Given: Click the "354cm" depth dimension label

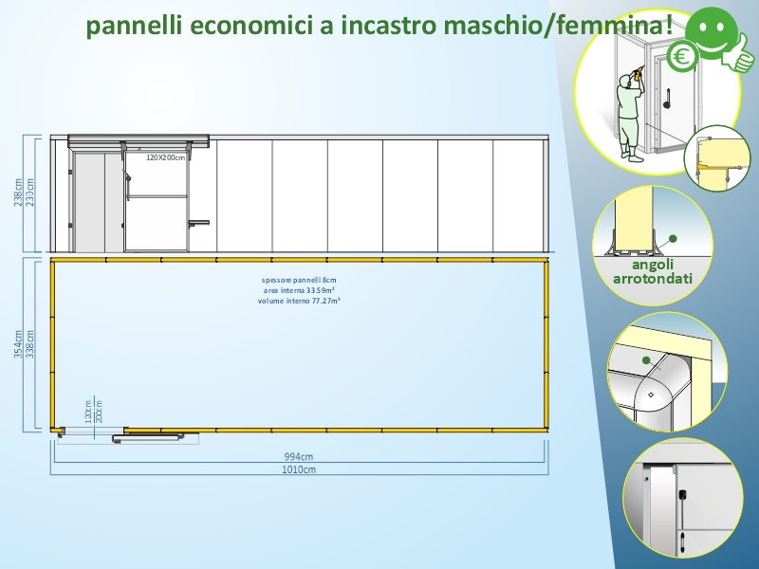Looking at the screenshot, I should 19,344.
